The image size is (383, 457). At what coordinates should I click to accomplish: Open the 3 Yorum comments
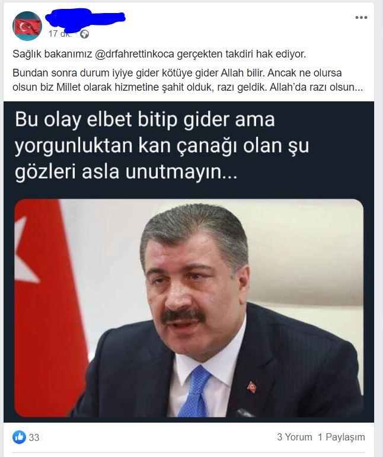[x=295, y=437]
